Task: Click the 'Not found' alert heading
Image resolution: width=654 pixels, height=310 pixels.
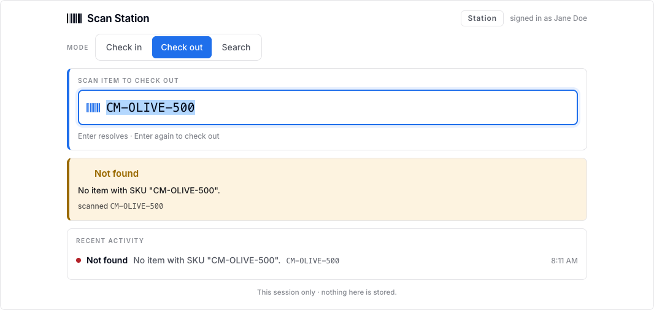Action: pyautogui.click(x=117, y=174)
